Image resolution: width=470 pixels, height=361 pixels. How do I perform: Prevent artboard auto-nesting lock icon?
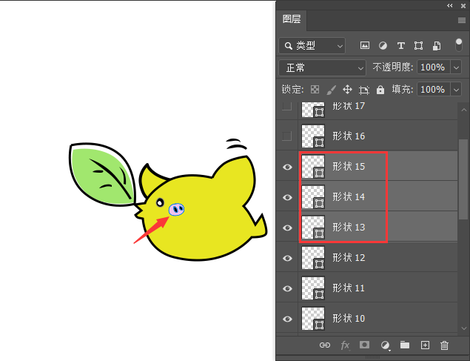tap(364, 90)
